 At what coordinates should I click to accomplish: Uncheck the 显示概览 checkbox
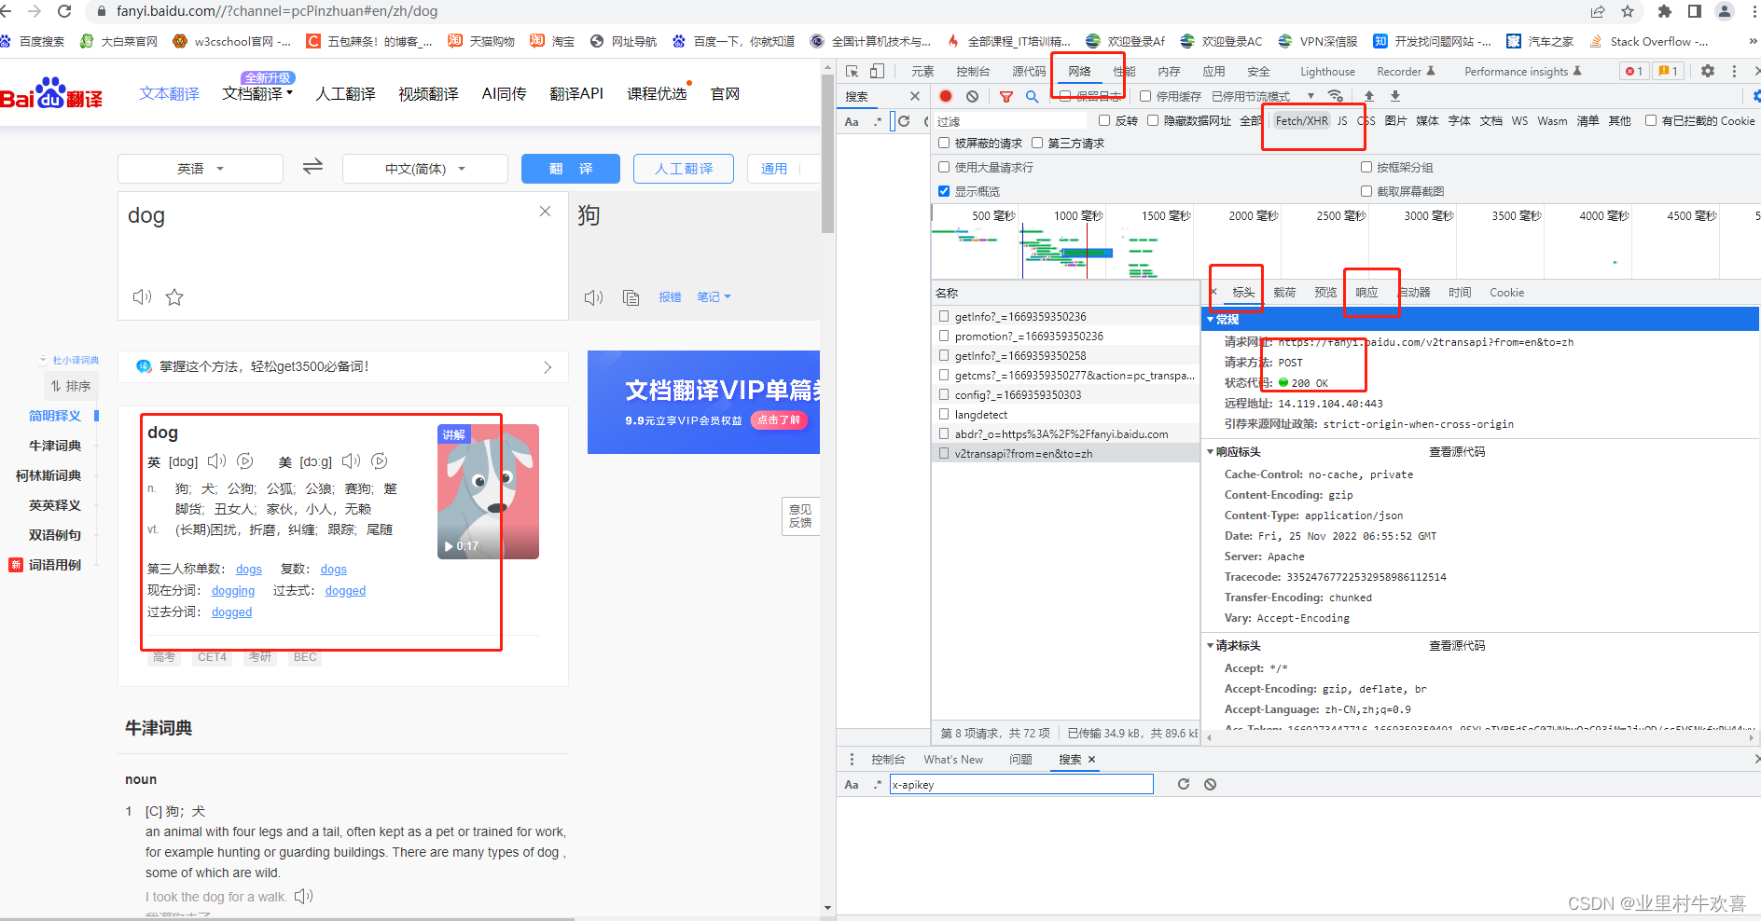(x=944, y=191)
